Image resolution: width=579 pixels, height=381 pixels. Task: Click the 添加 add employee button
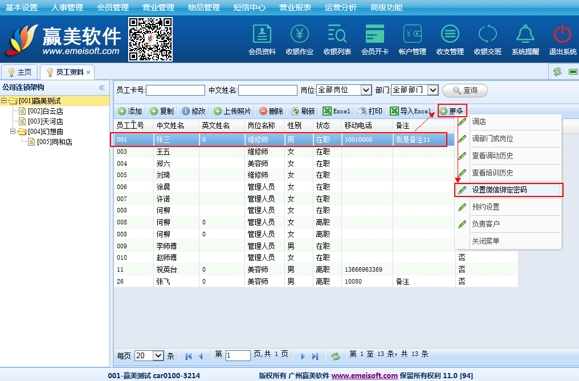(x=130, y=111)
